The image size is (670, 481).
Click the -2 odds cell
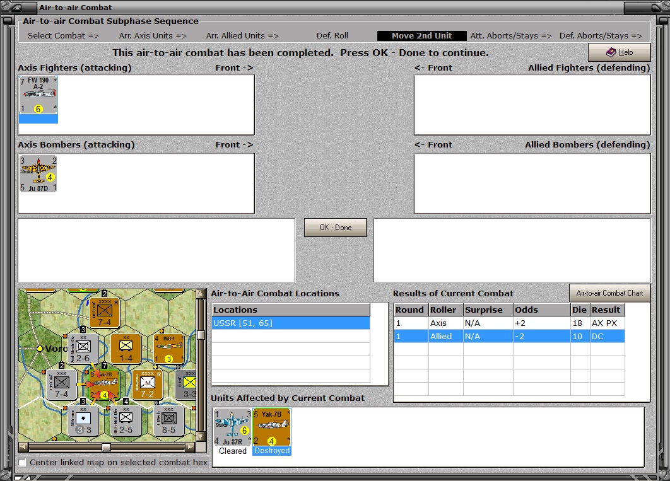coord(541,336)
